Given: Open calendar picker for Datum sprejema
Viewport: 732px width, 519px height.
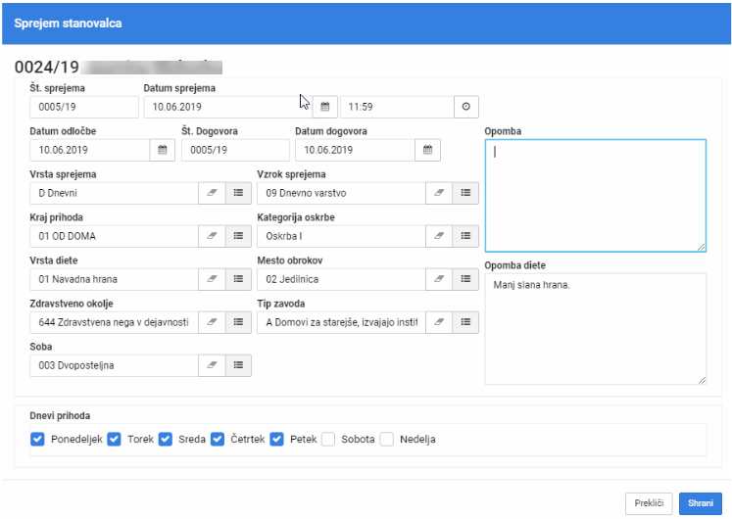Looking at the screenshot, I should (x=325, y=107).
